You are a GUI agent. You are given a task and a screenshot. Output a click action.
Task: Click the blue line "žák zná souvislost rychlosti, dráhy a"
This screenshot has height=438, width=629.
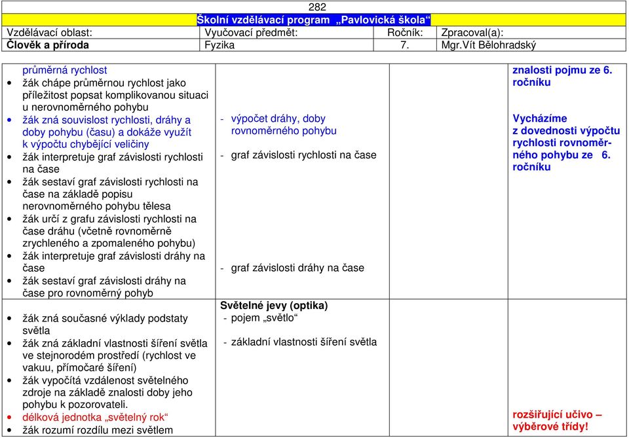point(106,120)
